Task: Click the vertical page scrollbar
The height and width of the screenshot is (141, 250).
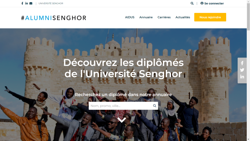Action: pos(248,70)
